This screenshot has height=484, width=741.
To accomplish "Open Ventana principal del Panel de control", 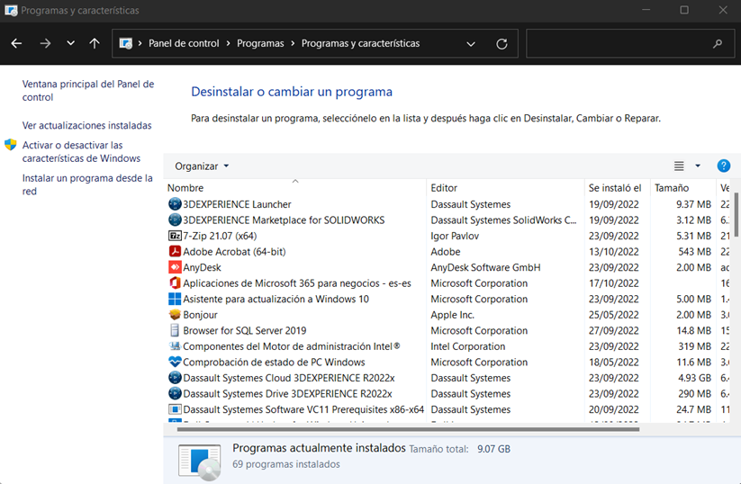I will [88, 90].
